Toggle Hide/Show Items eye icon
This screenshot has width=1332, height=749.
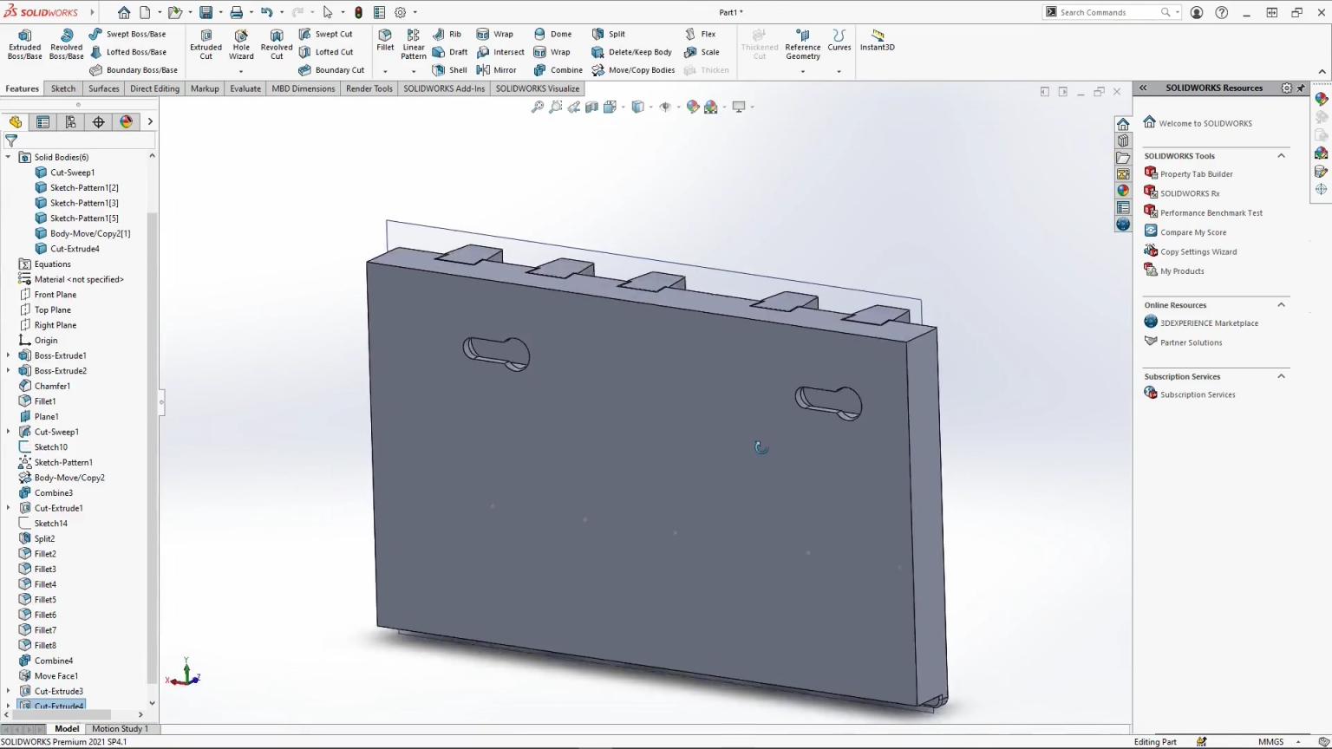point(664,106)
